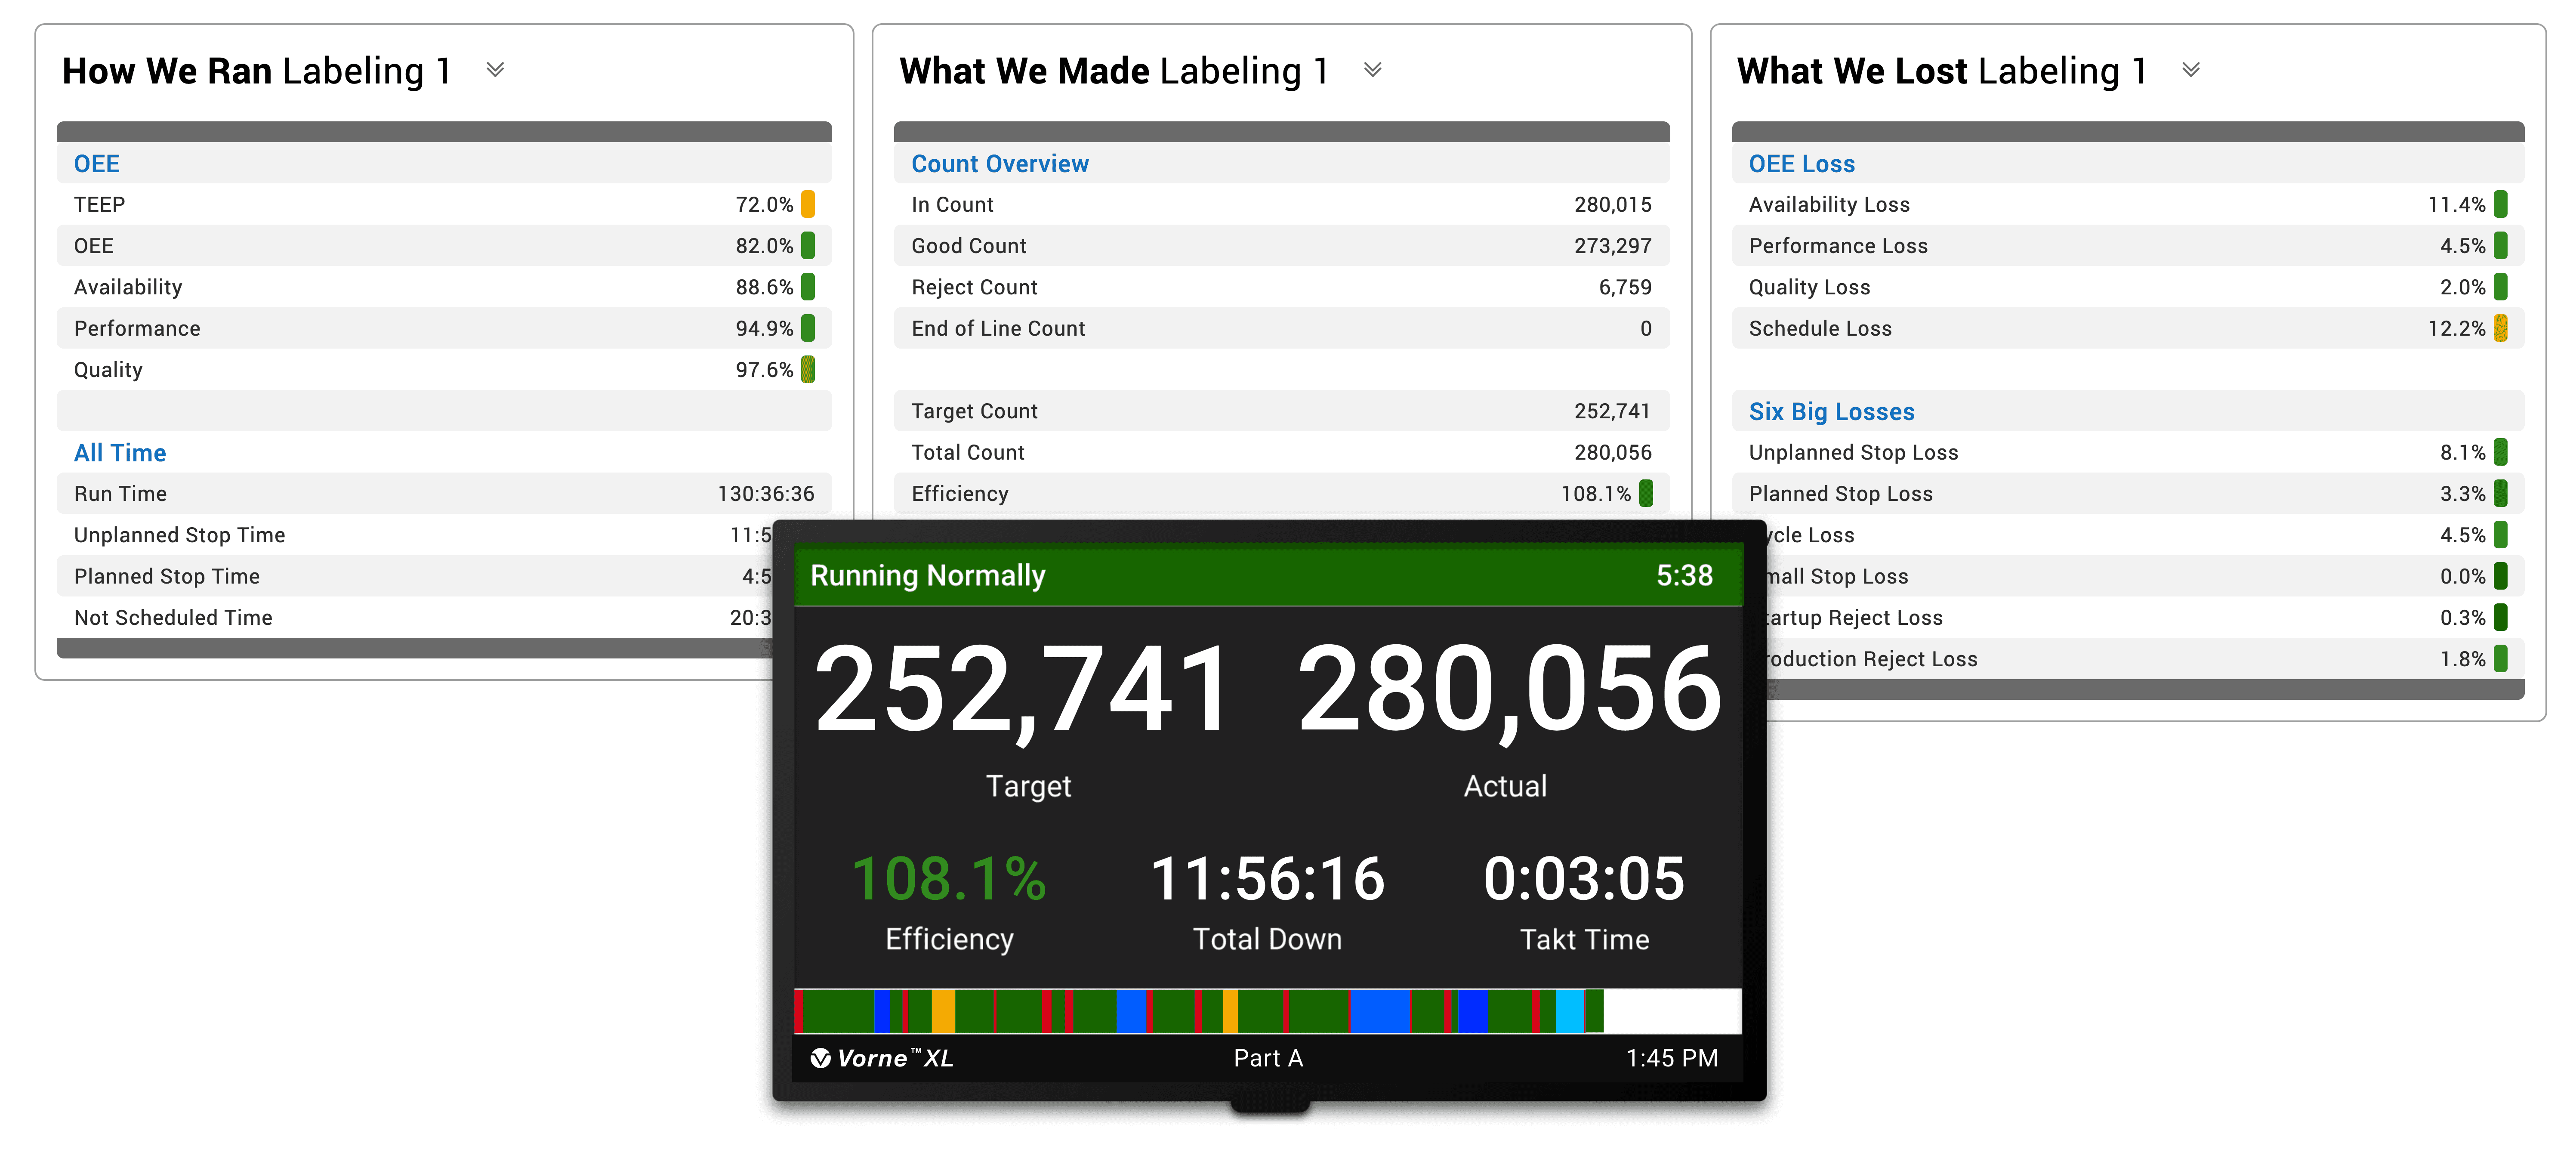Click the green indicator next to Availability Loss

(2501, 204)
